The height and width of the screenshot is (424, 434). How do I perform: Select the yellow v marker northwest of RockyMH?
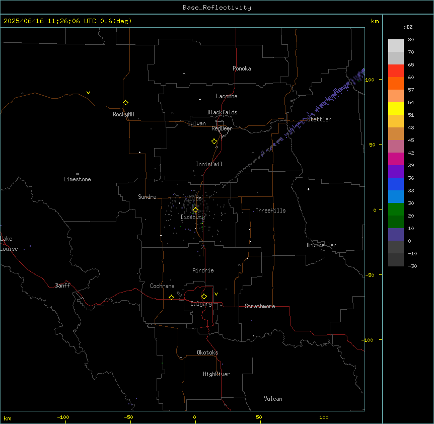[x=88, y=93]
